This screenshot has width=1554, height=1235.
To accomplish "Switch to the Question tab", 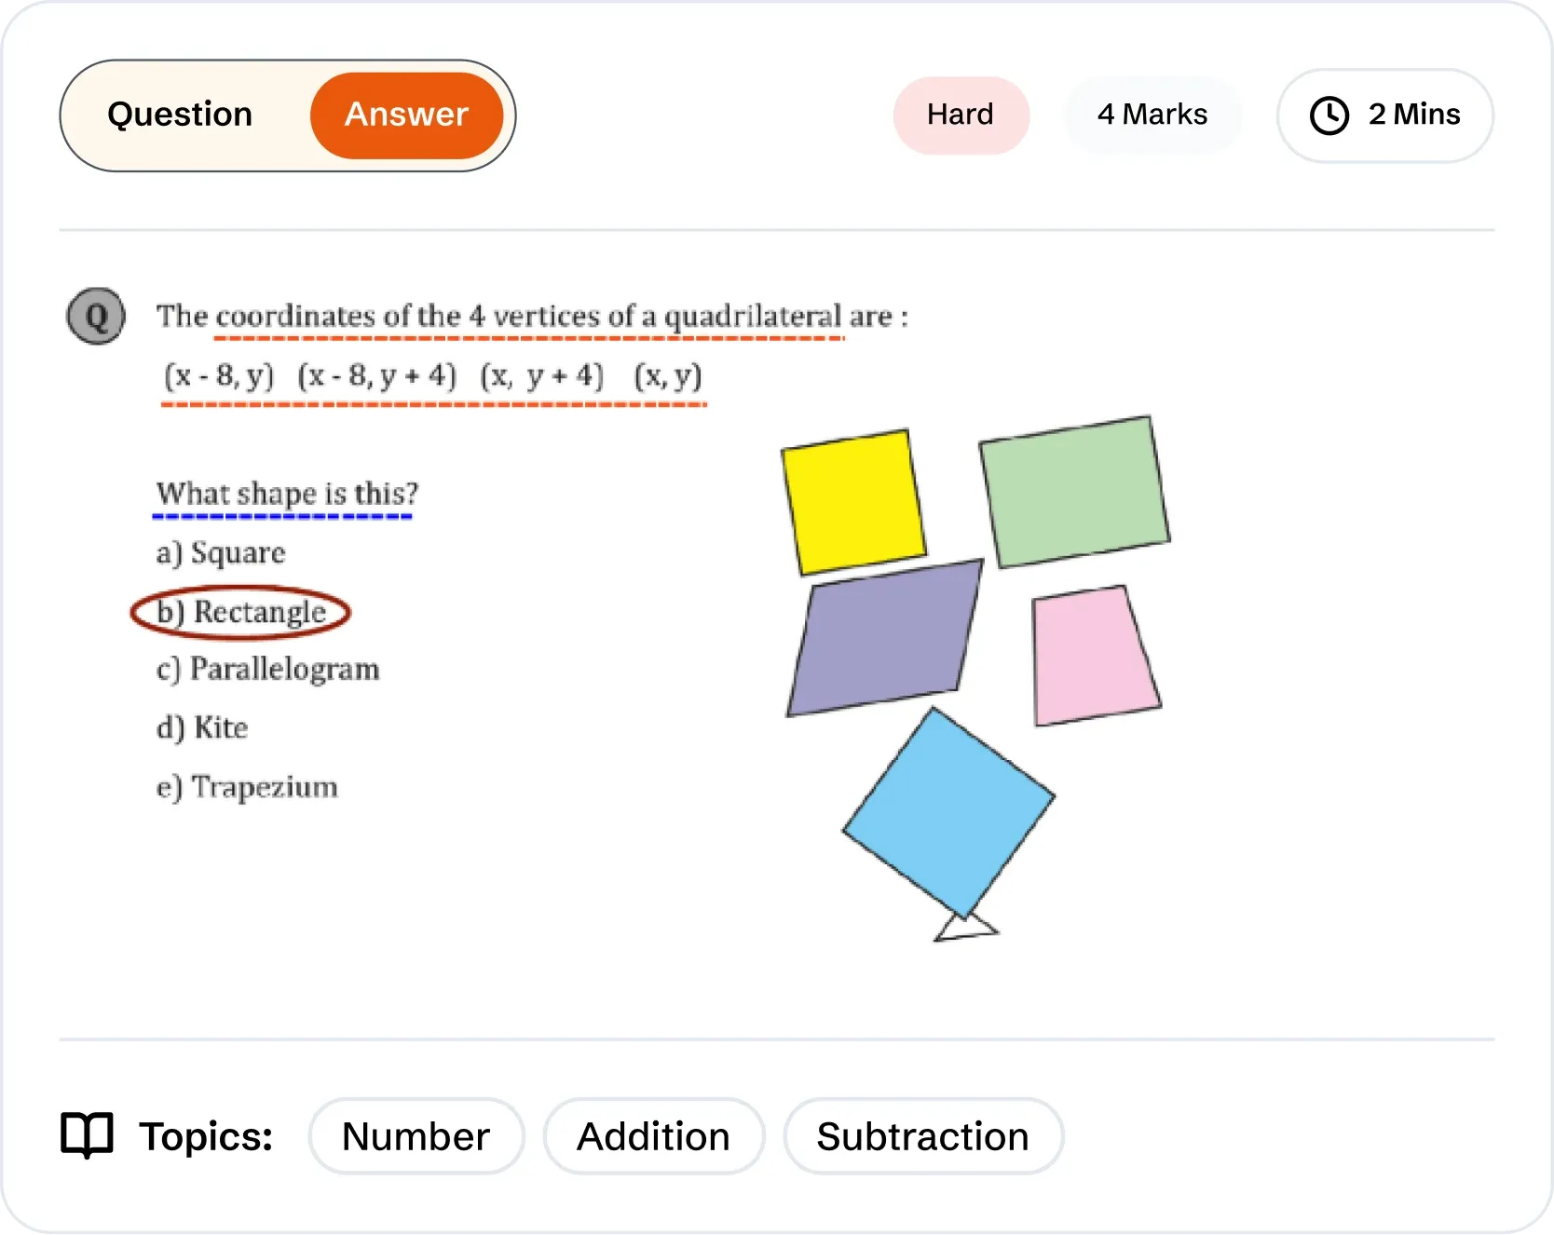I will pos(180,115).
